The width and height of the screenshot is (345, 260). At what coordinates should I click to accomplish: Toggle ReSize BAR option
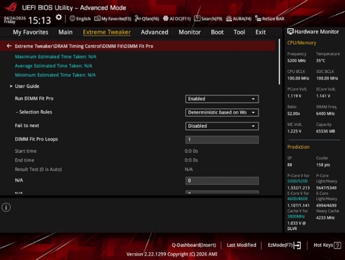pyautogui.click(x=270, y=19)
